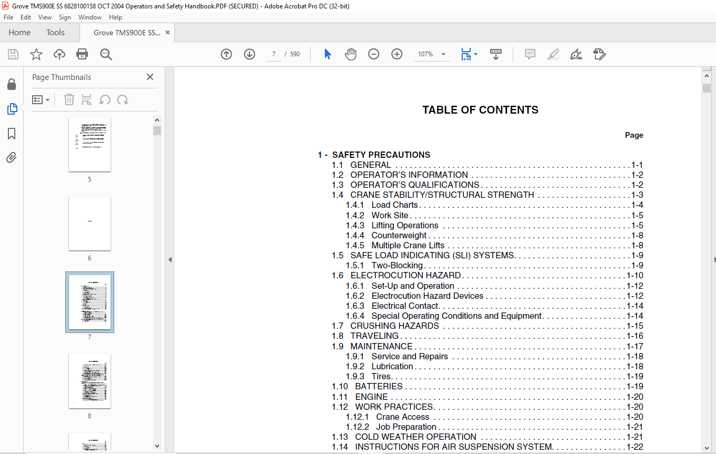
Task: Click 1.8 TRAVELING contents entry
Action: point(488,336)
